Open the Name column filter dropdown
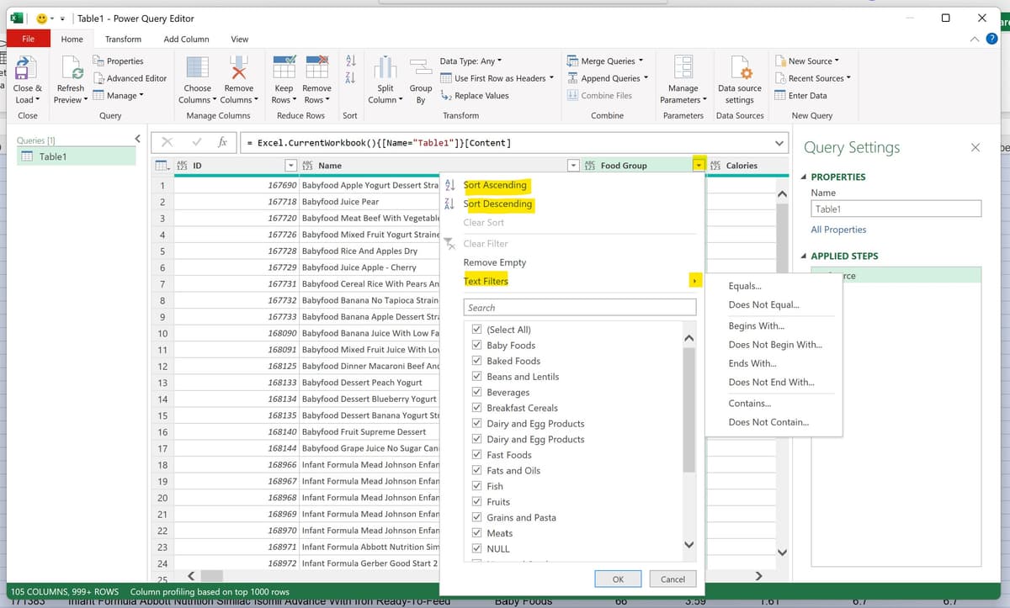This screenshot has width=1010, height=608. (573, 166)
